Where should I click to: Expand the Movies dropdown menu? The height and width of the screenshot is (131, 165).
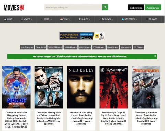(x=26, y=19)
